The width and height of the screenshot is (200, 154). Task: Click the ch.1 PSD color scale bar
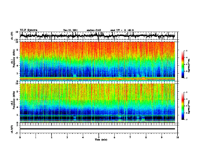click(183, 64)
